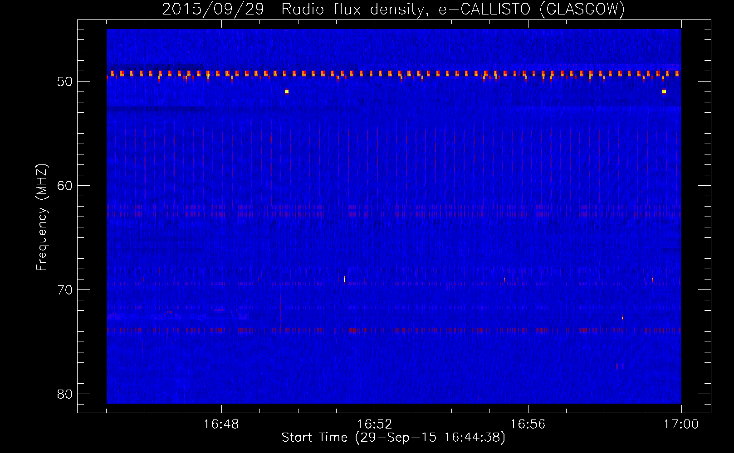Click the 17:00 time tick label
This screenshot has width=734, height=453.
coord(681,424)
